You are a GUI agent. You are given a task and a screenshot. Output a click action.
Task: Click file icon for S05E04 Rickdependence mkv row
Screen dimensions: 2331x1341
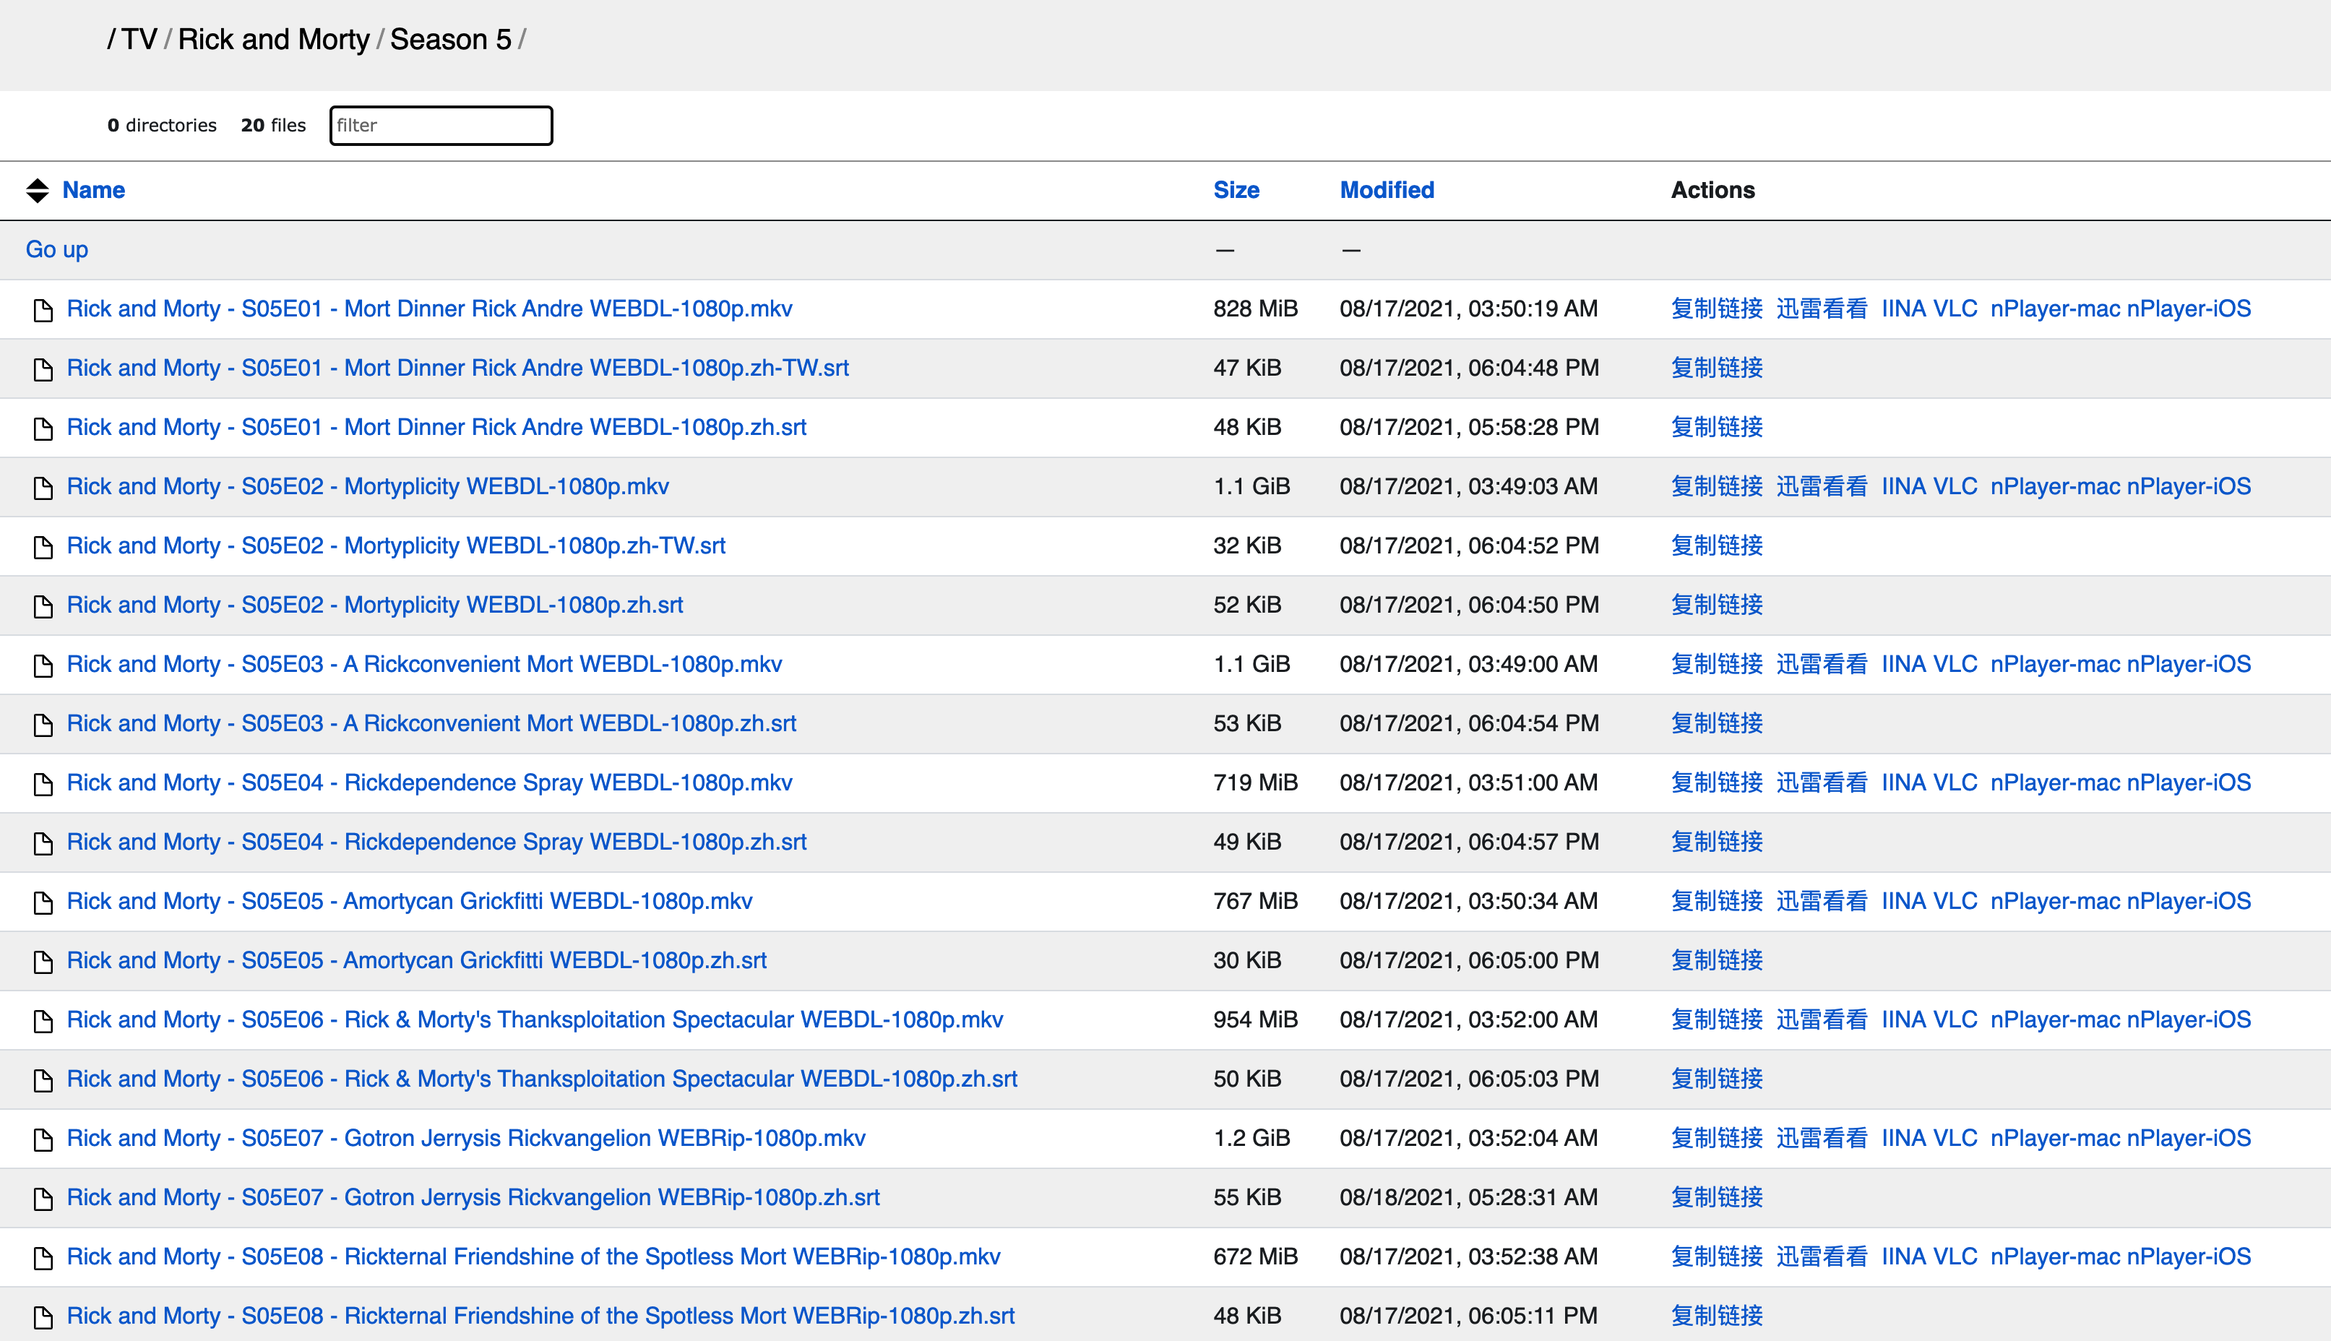43,784
